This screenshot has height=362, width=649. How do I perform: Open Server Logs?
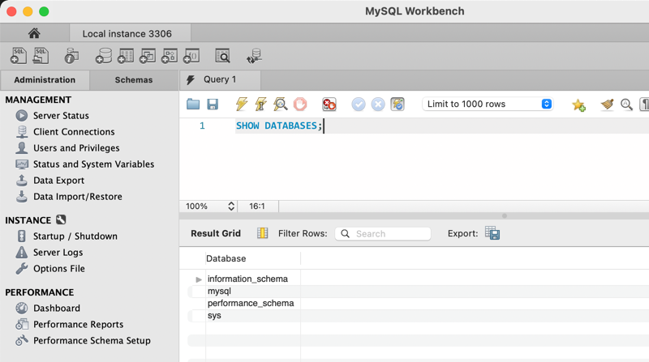(x=58, y=252)
